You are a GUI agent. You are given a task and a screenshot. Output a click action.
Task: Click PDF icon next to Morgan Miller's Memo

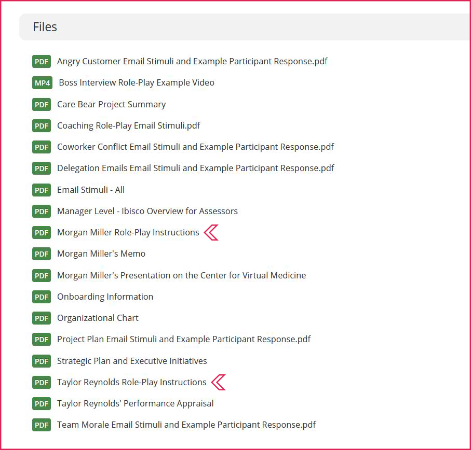pyautogui.click(x=42, y=254)
